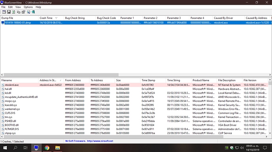The height and width of the screenshot is (152, 272).
Task: Sort by Product Name column header
Action: tap(204, 80)
